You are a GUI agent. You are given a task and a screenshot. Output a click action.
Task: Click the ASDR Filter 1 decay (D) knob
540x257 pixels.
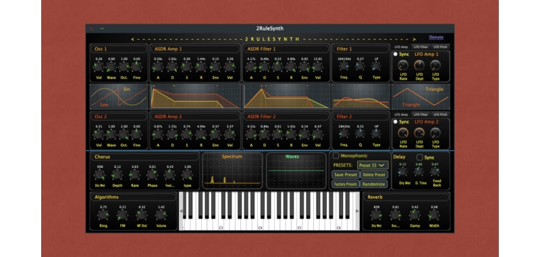(x=265, y=67)
